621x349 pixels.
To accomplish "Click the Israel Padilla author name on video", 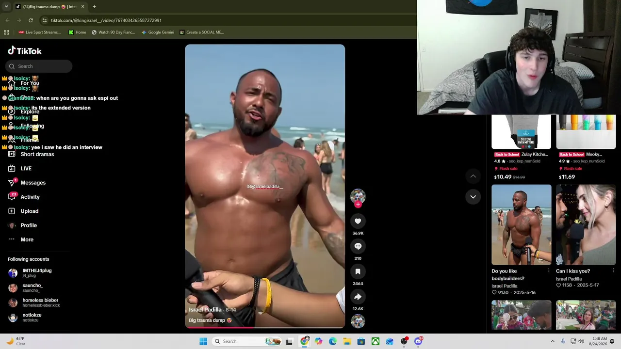I will click(x=205, y=310).
